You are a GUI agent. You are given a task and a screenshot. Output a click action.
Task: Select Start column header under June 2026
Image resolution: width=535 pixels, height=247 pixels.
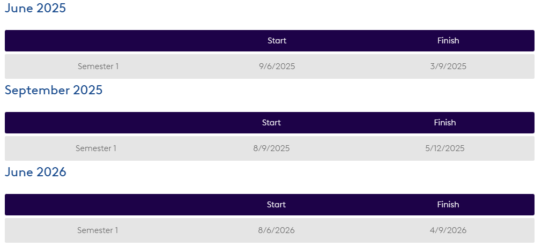tap(276, 205)
